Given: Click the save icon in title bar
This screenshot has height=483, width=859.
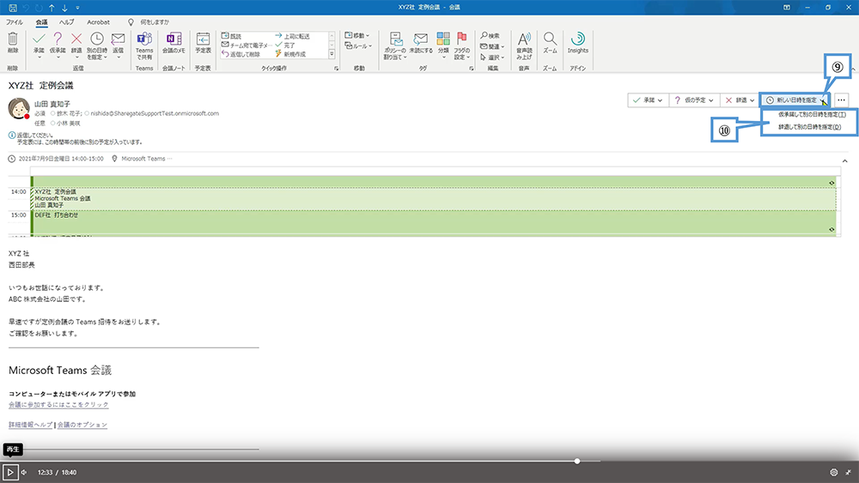Looking at the screenshot, I should point(13,8).
